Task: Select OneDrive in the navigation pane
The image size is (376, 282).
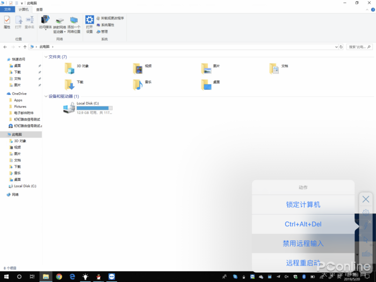Action: pos(19,93)
